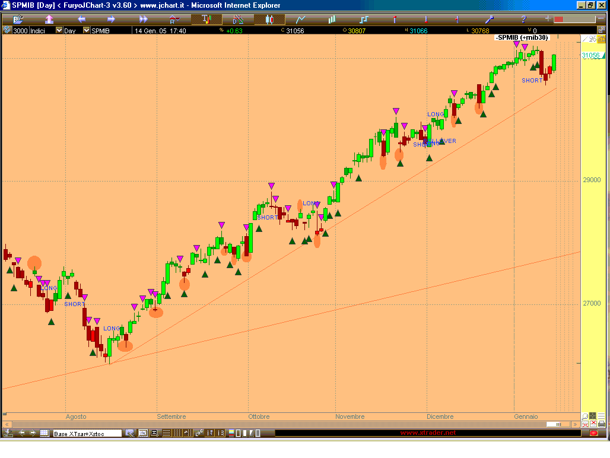The height and width of the screenshot is (458, 610).
Task: Toggle the vertical grid lines button
Action: point(177,433)
